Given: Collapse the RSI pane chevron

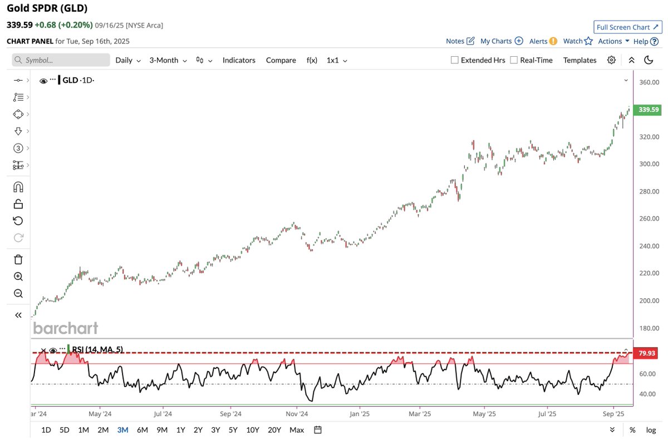Looking at the screenshot, I should tap(626, 350).
